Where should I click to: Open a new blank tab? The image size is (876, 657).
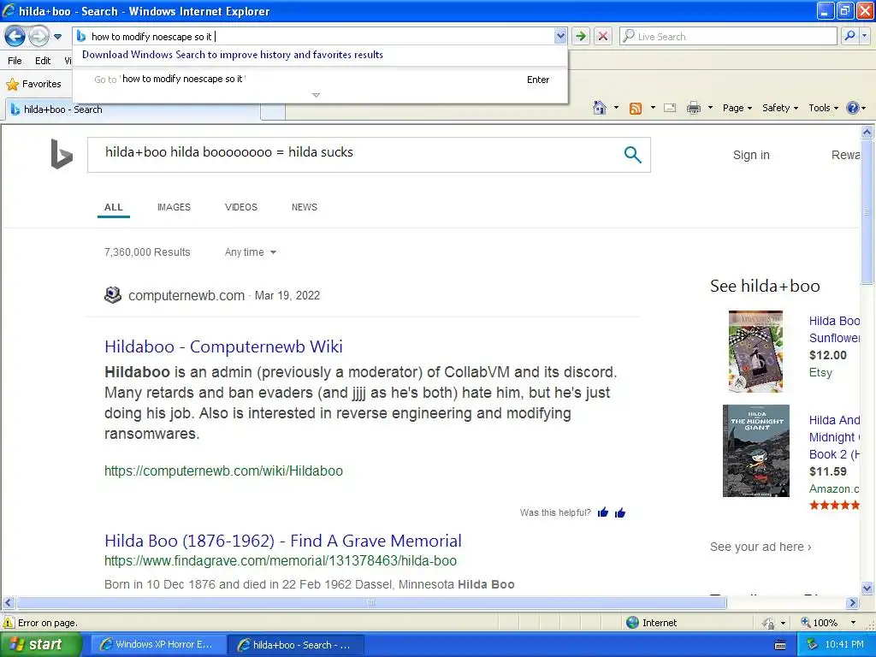pyautogui.click(x=273, y=111)
